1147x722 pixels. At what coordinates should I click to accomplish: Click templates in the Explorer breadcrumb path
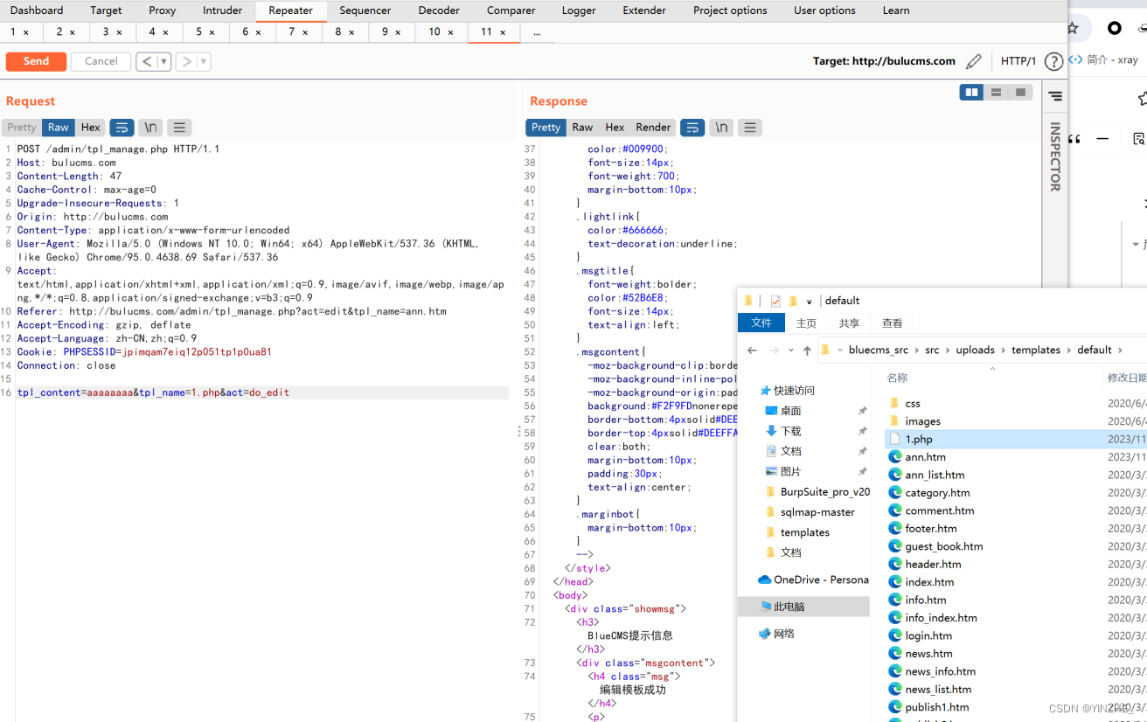tap(1036, 350)
